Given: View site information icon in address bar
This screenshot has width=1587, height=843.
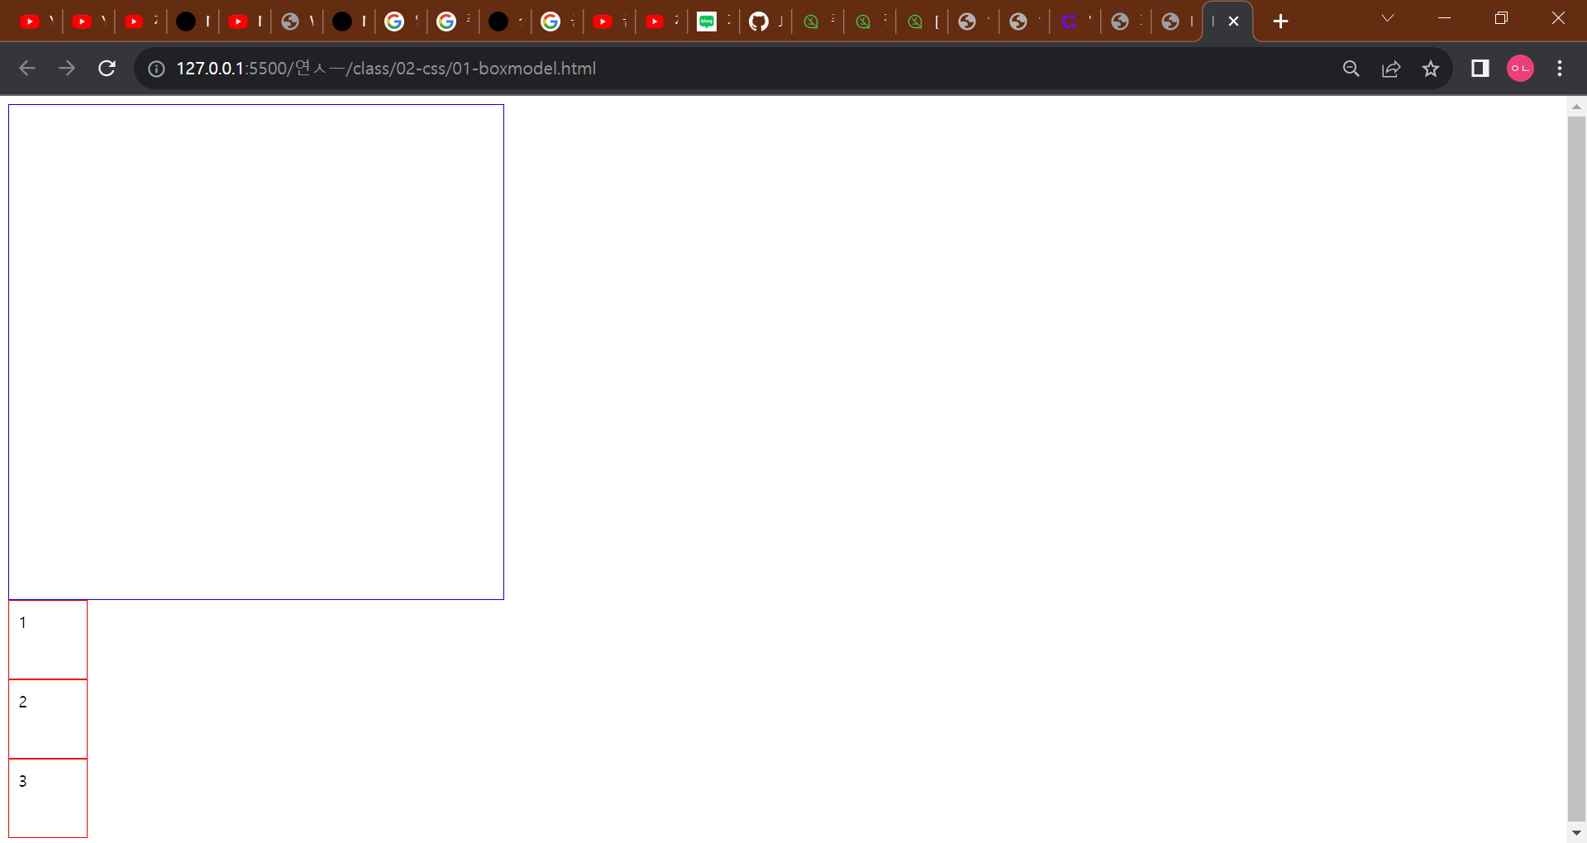Looking at the screenshot, I should (156, 69).
